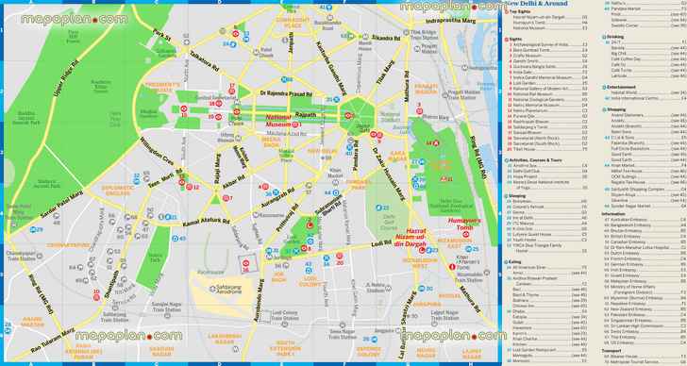Screen dimensions: 687x366
Task: Click blue marker 25 in Nizamuddin East
Action: pos(468,249)
